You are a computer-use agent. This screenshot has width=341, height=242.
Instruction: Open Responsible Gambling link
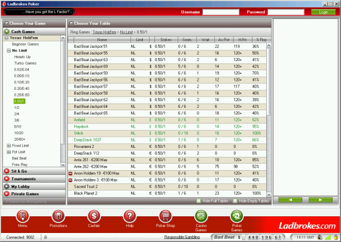point(182,237)
